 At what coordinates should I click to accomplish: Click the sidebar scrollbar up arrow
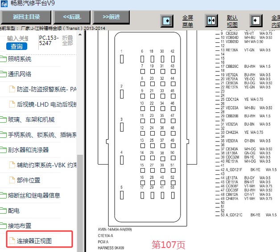pos(80,34)
